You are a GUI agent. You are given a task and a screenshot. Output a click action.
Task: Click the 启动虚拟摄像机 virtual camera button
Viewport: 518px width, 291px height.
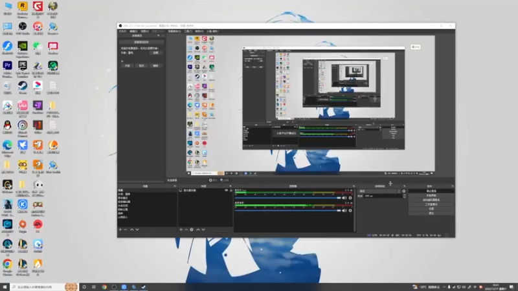click(x=431, y=200)
